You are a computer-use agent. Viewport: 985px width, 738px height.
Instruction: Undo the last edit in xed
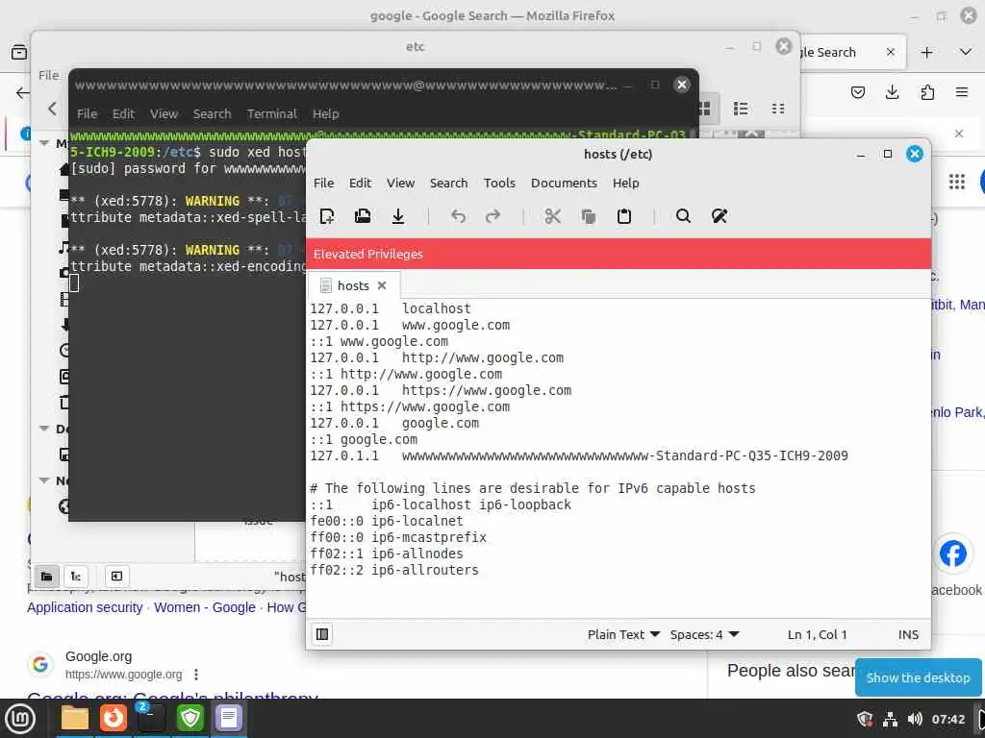click(x=458, y=216)
